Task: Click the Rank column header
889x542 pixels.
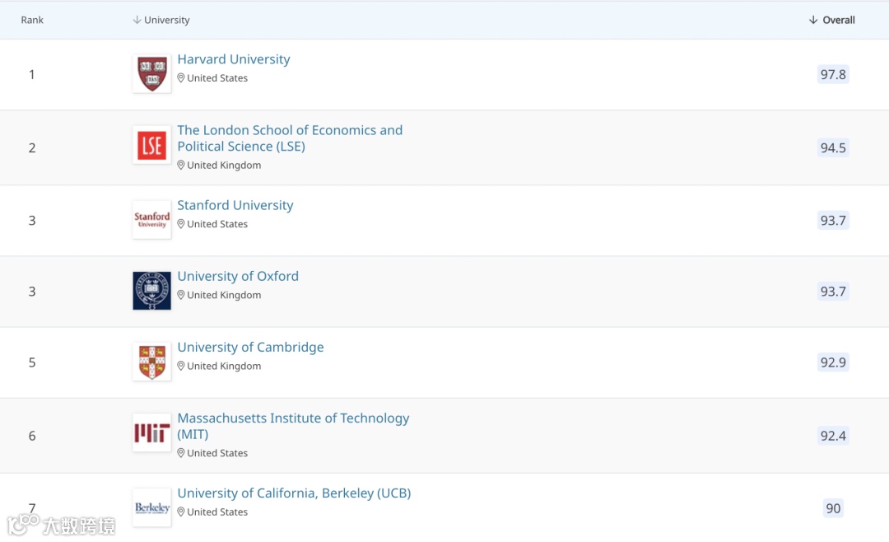Action: [x=32, y=20]
